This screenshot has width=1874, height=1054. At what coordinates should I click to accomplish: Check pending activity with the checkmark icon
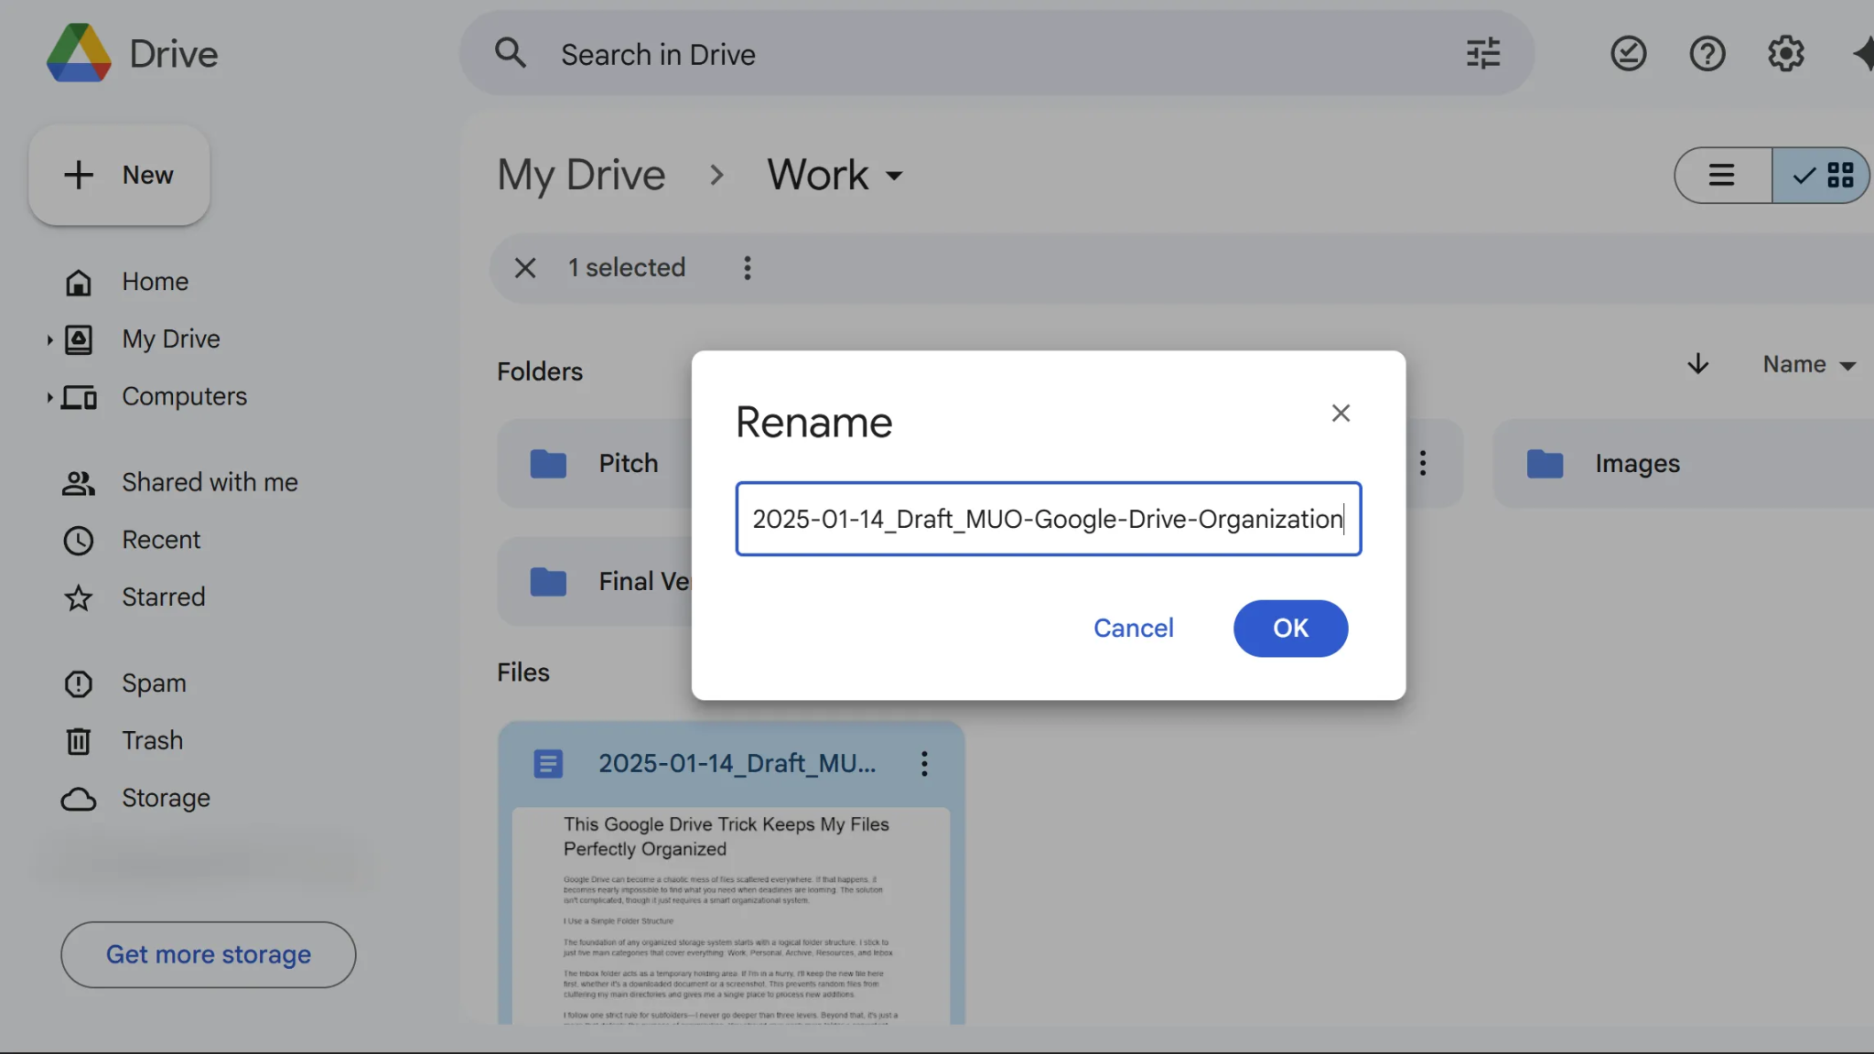coord(1628,53)
